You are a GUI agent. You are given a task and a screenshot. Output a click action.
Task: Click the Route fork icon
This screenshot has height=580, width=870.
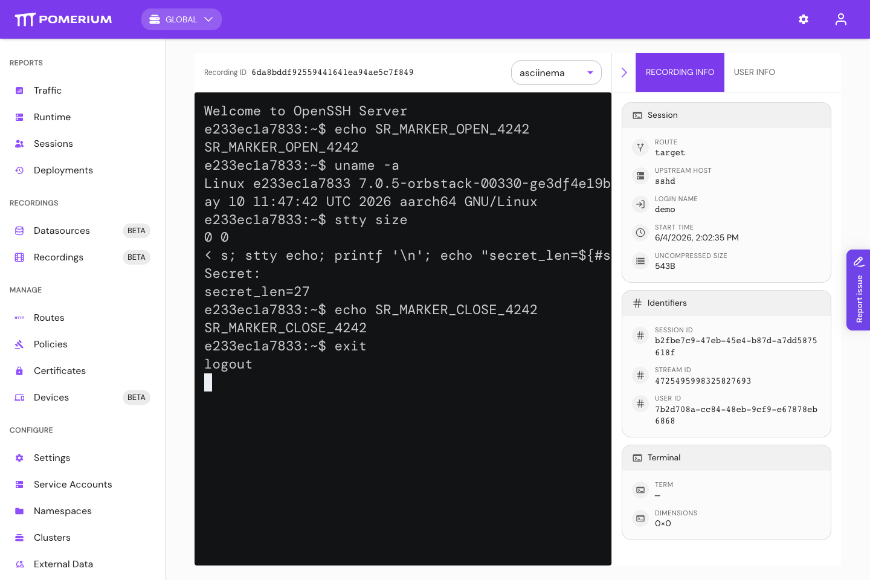click(640, 147)
